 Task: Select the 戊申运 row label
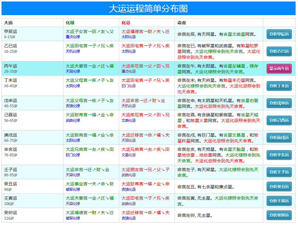11,101
